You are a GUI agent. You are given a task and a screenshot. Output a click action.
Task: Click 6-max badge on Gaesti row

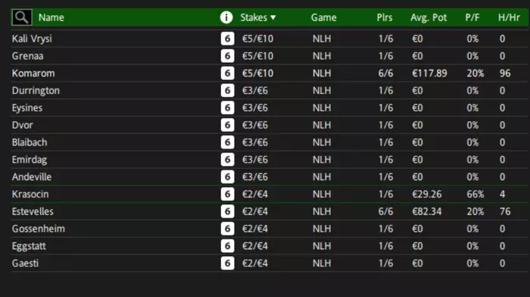pos(227,263)
